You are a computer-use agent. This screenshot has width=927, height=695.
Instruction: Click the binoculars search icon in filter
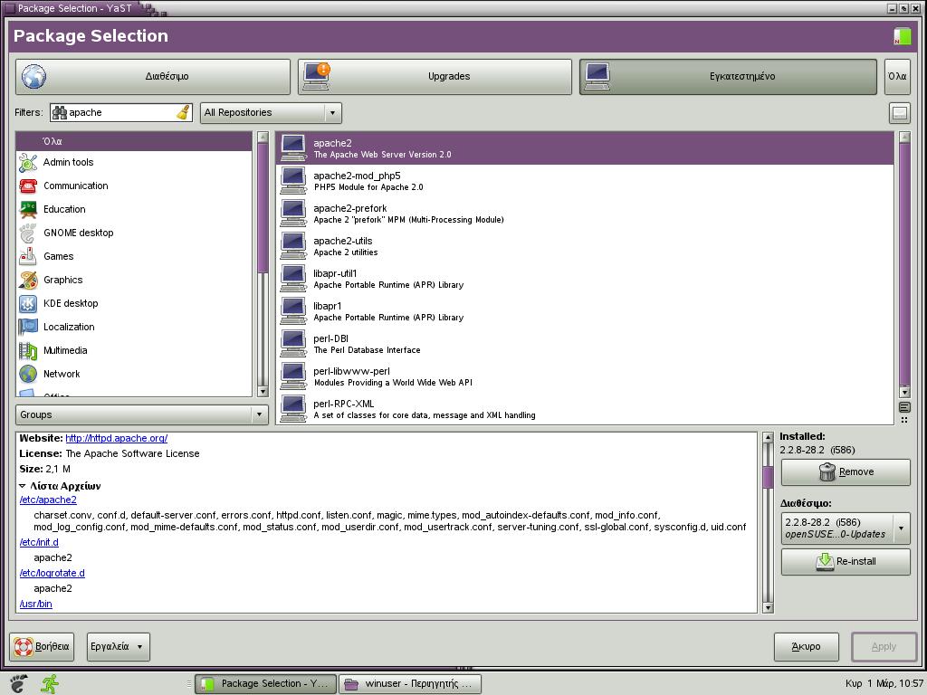[59, 112]
